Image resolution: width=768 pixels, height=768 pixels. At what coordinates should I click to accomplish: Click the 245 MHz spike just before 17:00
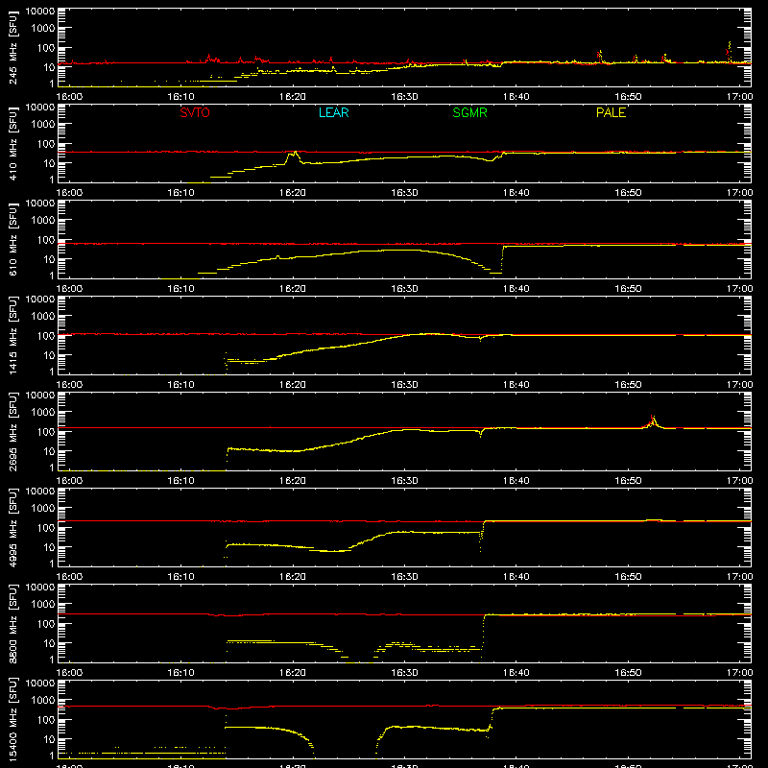click(730, 50)
